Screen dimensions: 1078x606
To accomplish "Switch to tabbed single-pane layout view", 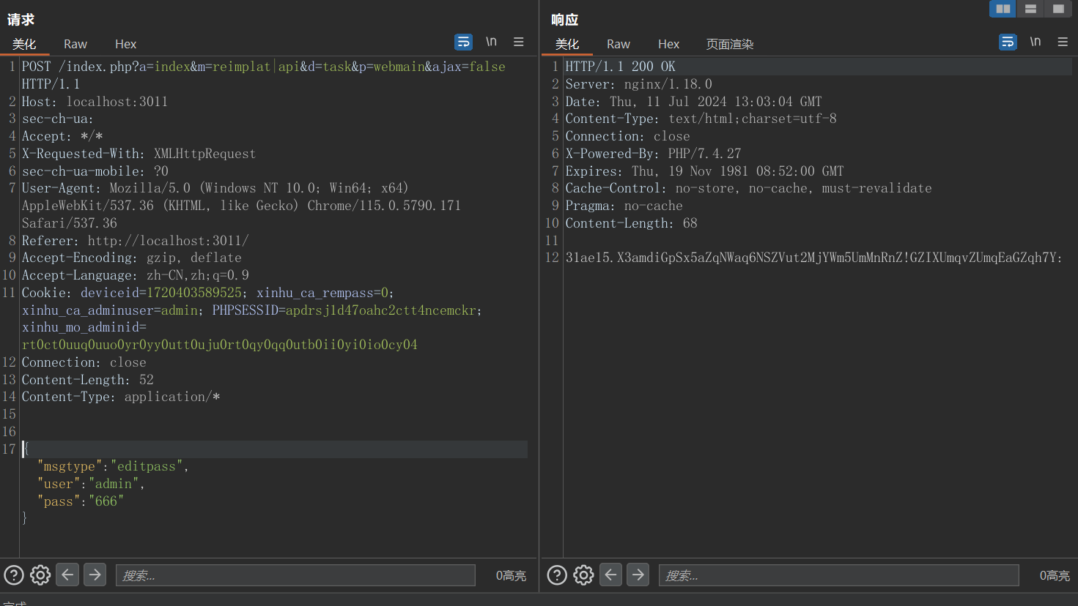I will point(1058,9).
